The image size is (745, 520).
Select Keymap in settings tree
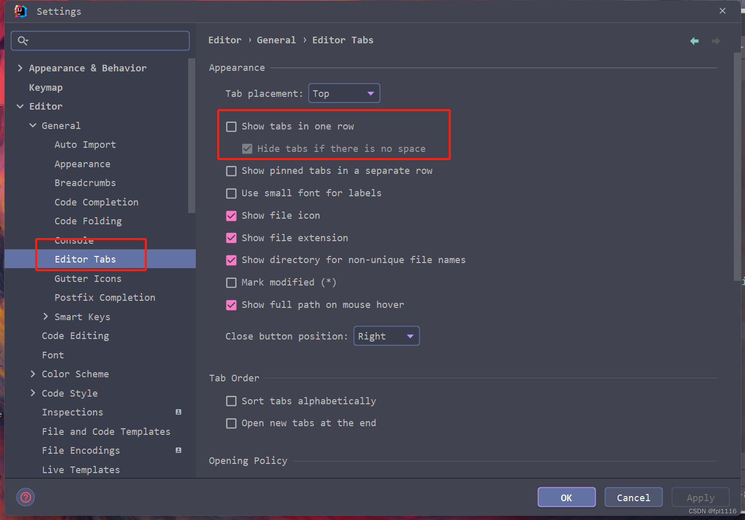[46, 87]
